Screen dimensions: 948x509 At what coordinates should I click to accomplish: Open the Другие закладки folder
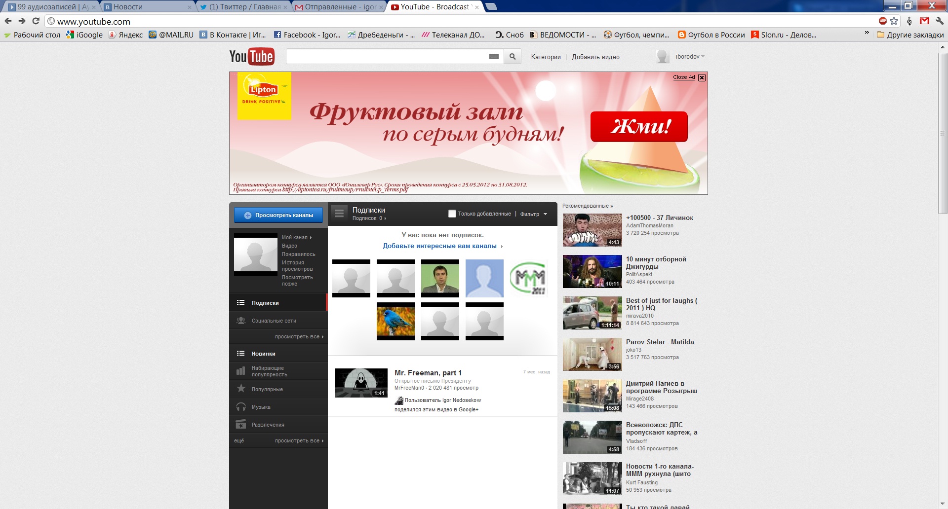910,35
